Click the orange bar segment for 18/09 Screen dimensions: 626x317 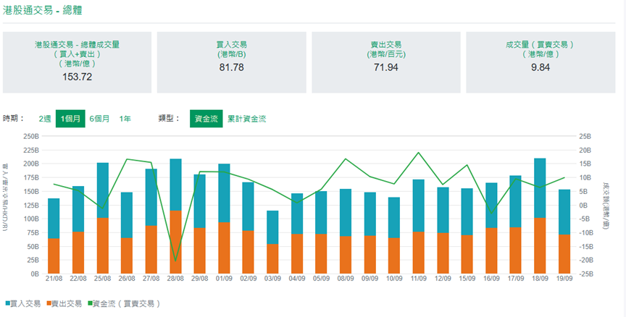pyautogui.click(x=540, y=246)
